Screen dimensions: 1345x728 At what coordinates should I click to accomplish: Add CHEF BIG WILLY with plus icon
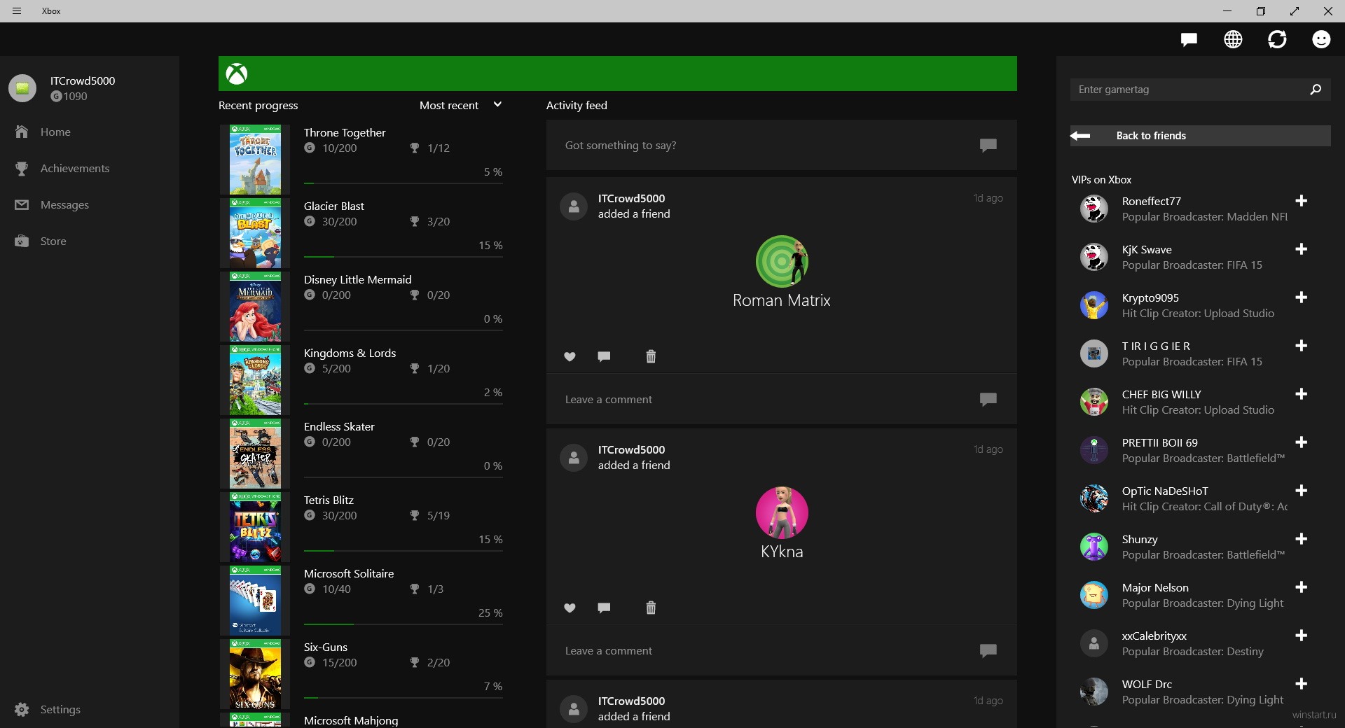point(1302,394)
